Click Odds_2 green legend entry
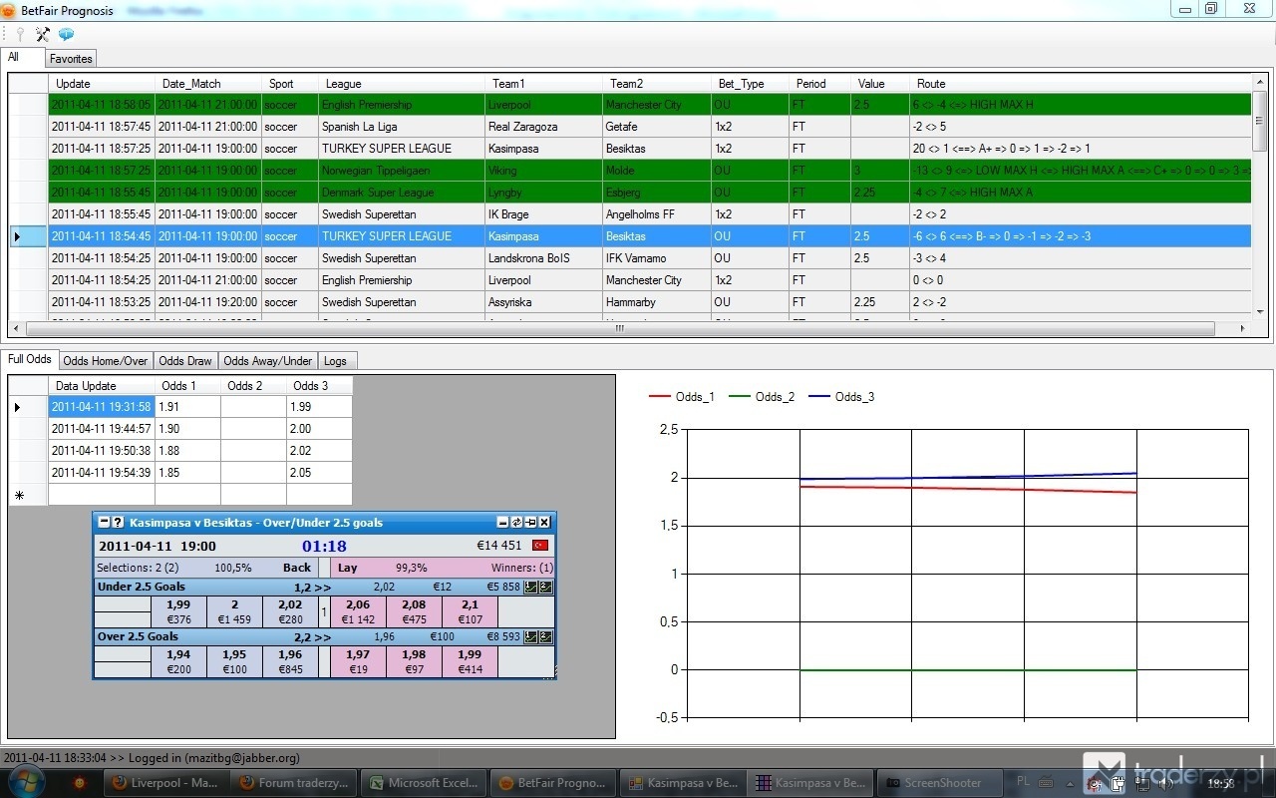 [x=762, y=397]
